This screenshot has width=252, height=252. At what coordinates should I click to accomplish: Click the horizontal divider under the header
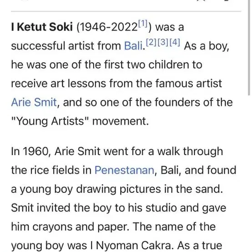[126, 11]
